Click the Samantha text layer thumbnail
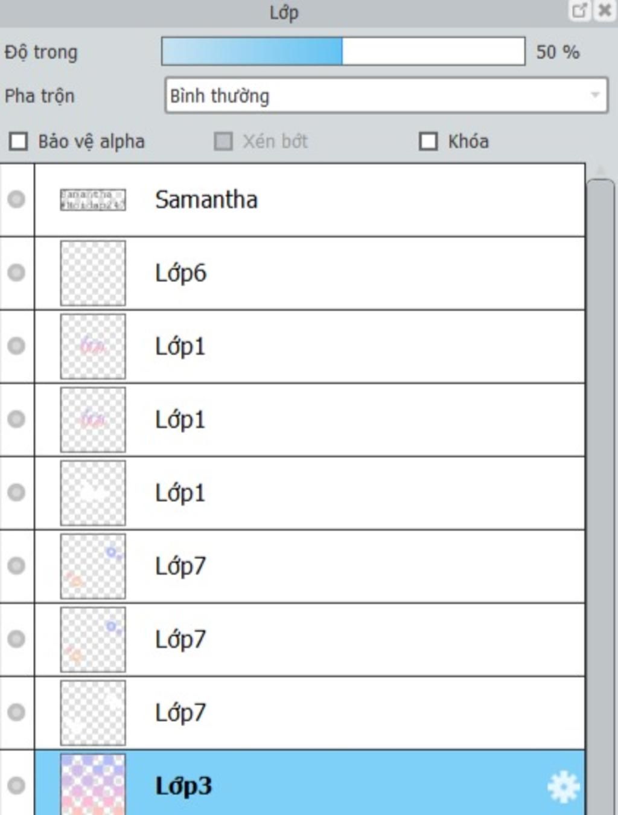This screenshot has width=618, height=815. [93, 199]
